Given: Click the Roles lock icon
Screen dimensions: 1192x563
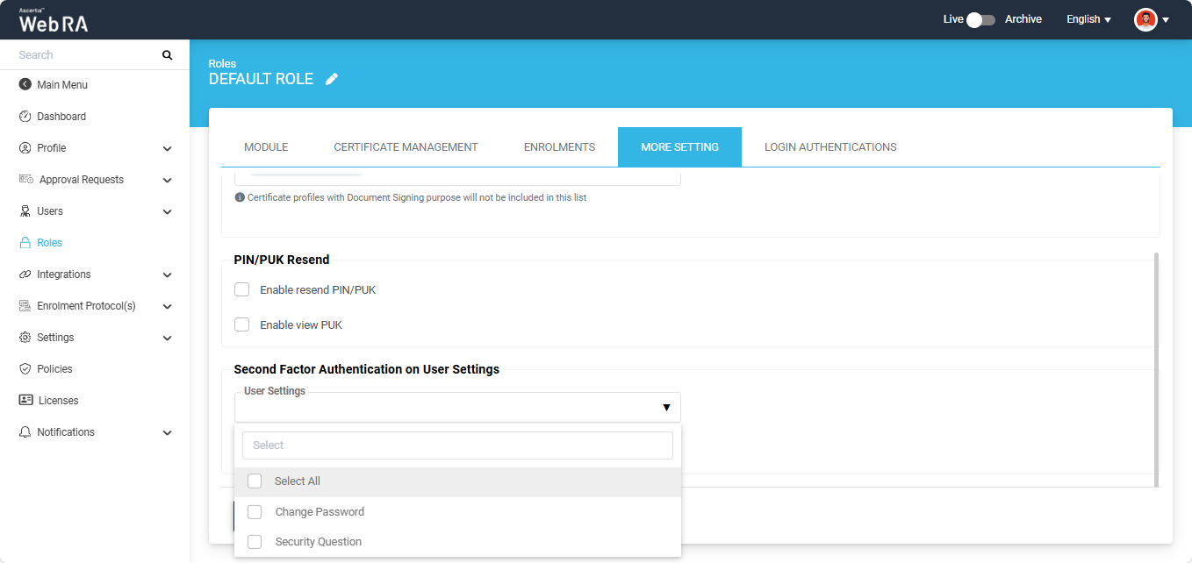Looking at the screenshot, I should [x=25, y=243].
